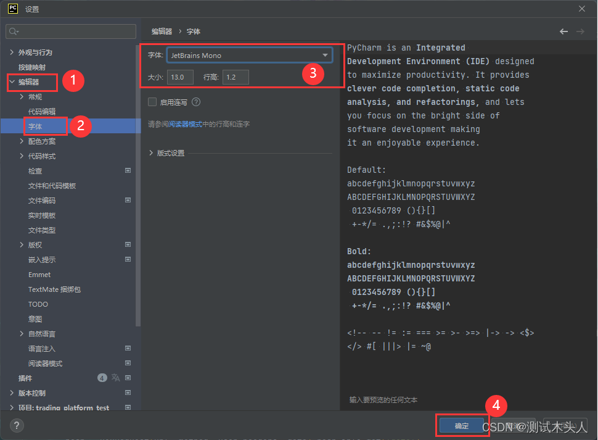Close the settings dialog window
This screenshot has width=598, height=440.
coord(581,9)
